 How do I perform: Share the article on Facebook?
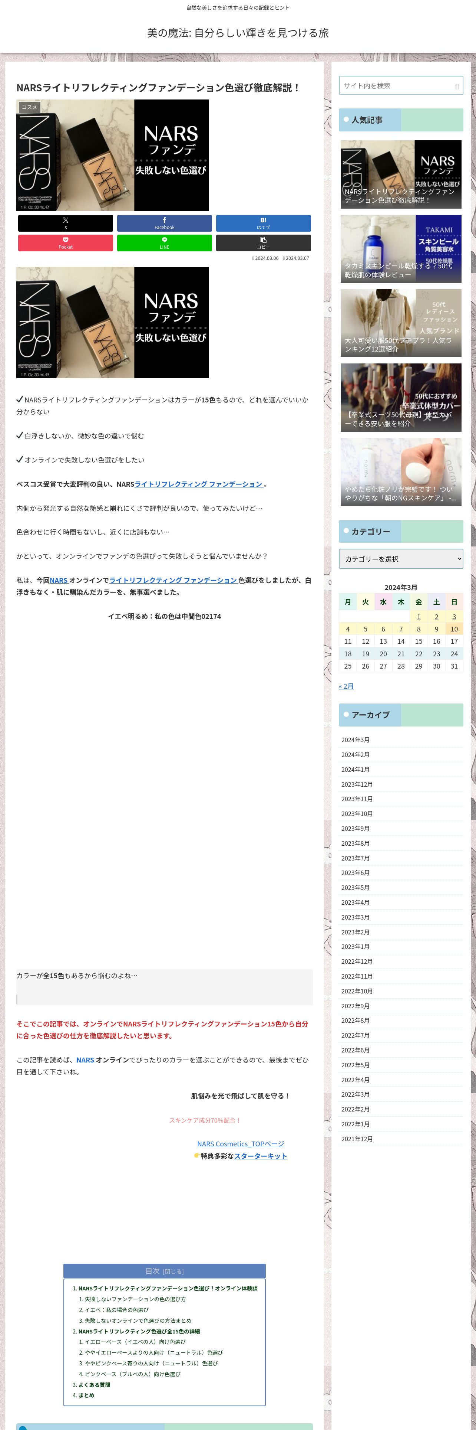point(164,223)
